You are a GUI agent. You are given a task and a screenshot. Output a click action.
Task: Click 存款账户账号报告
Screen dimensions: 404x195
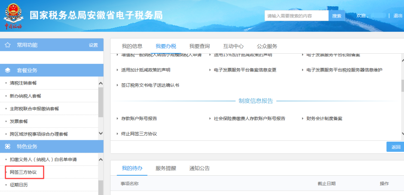point(139,119)
